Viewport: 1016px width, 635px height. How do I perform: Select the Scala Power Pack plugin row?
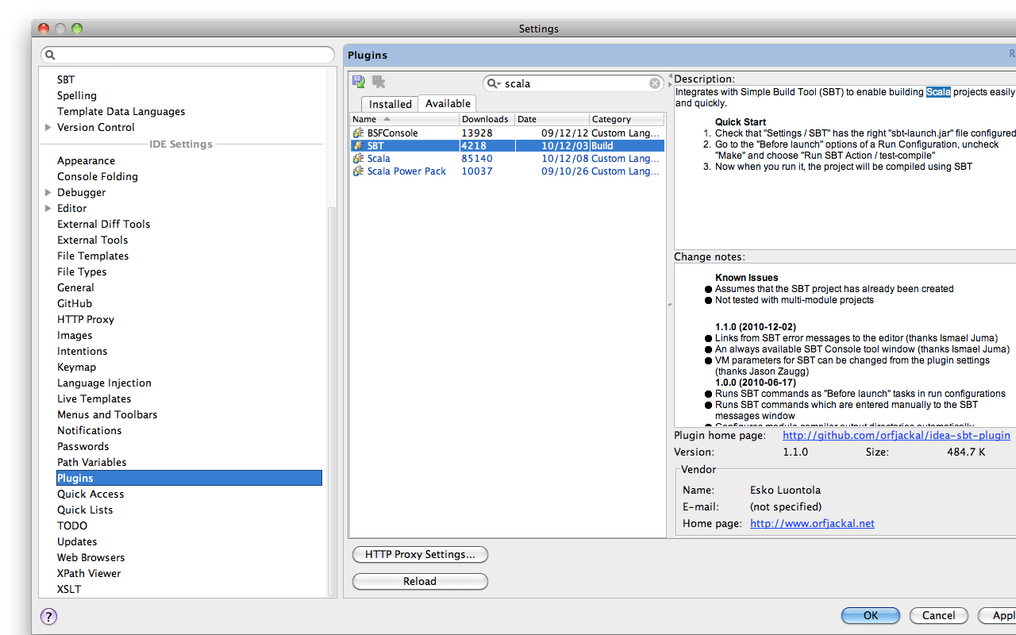tap(507, 171)
